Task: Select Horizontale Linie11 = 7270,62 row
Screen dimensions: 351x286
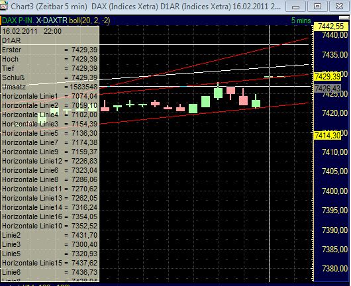Action: click(50, 189)
